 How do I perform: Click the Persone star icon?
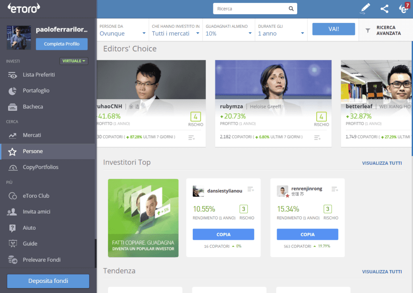click(13, 152)
